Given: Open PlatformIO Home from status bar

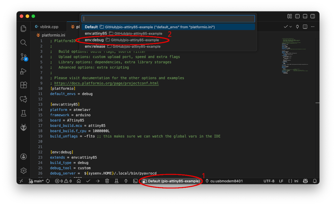Looking at the screenshot, I should (79, 181).
